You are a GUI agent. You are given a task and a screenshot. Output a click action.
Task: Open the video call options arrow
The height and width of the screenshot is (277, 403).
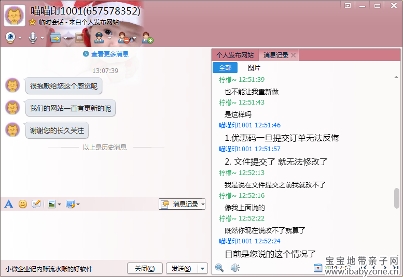tap(20, 38)
